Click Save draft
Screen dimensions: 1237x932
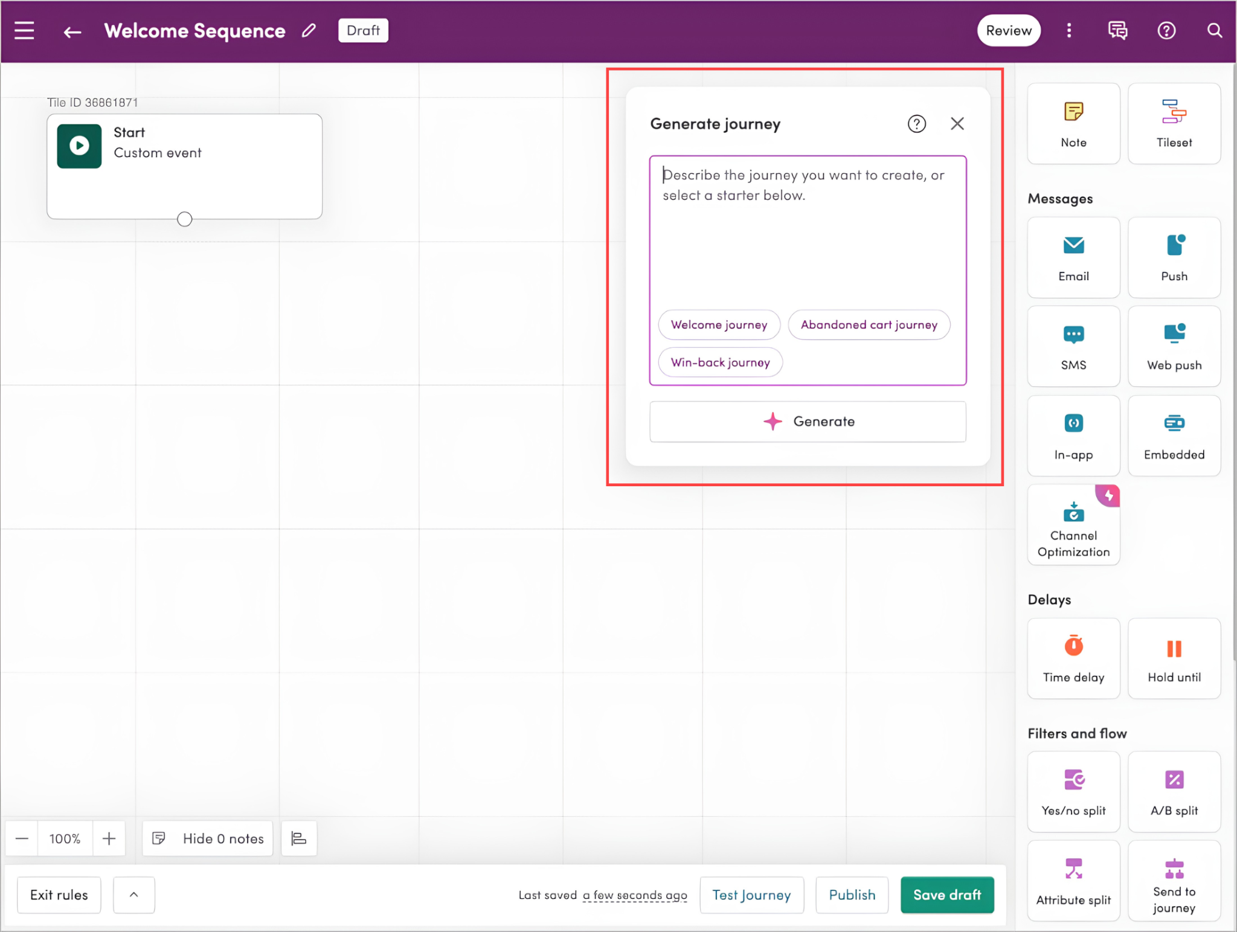[947, 895]
